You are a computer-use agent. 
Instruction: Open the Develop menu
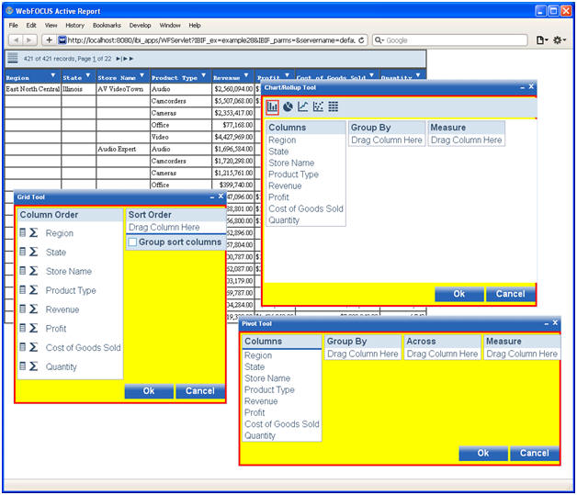coord(141,26)
